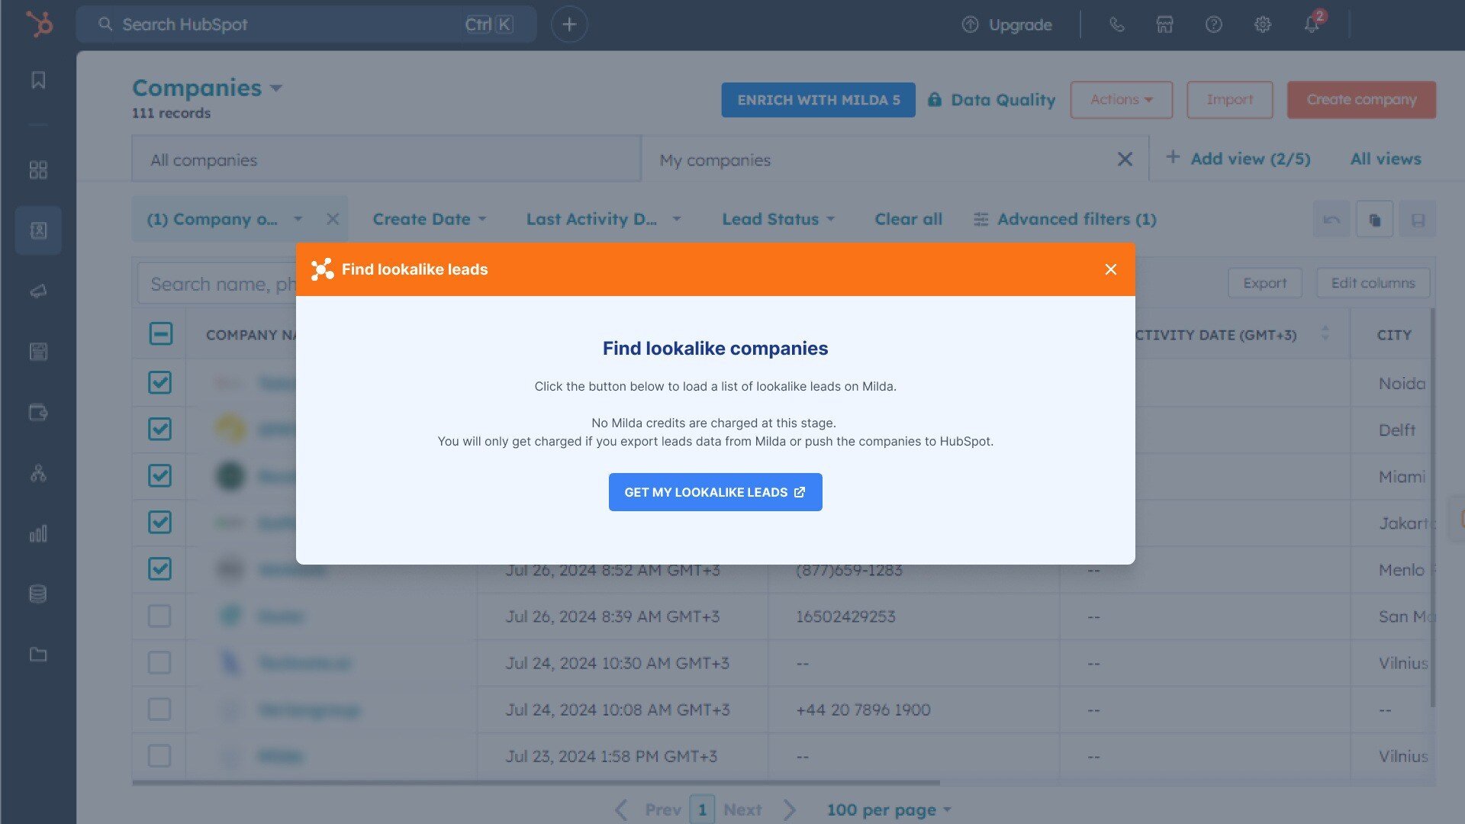Open the settings gear icon
1465x824 pixels.
click(1262, 24)
